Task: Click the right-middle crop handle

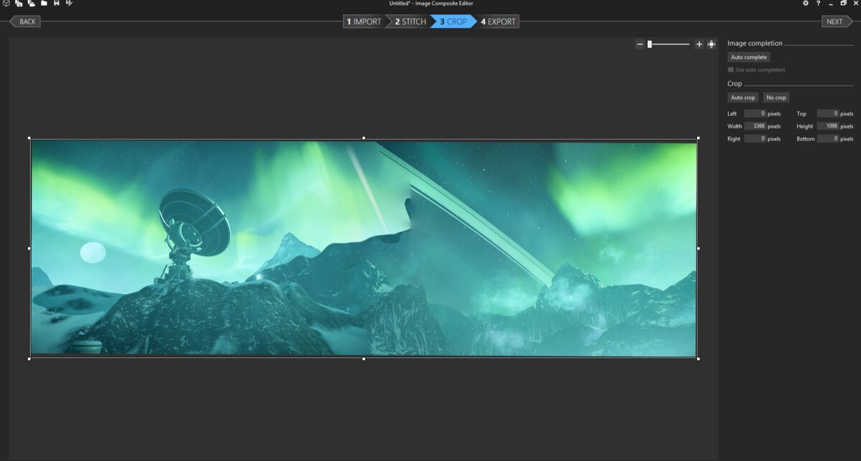Action: 698,248
